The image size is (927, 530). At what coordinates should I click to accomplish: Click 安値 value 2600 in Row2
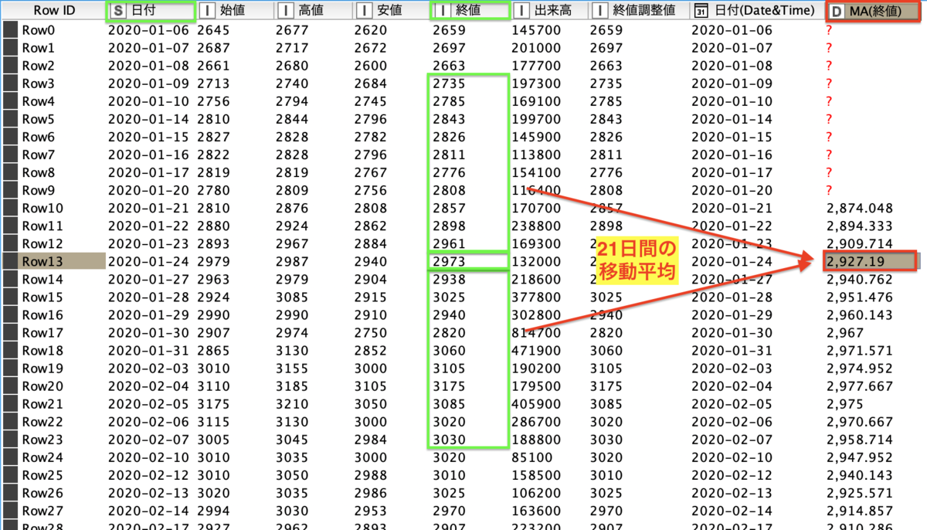[371, 66]
